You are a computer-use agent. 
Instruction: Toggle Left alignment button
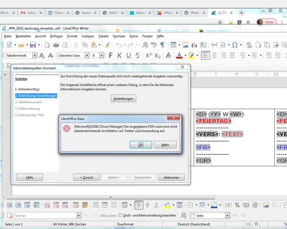205,55
